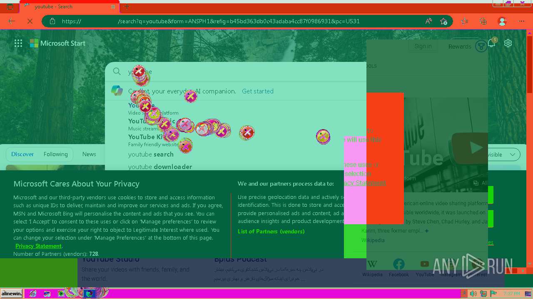Click the Start button on taskbar

point(12,294)
